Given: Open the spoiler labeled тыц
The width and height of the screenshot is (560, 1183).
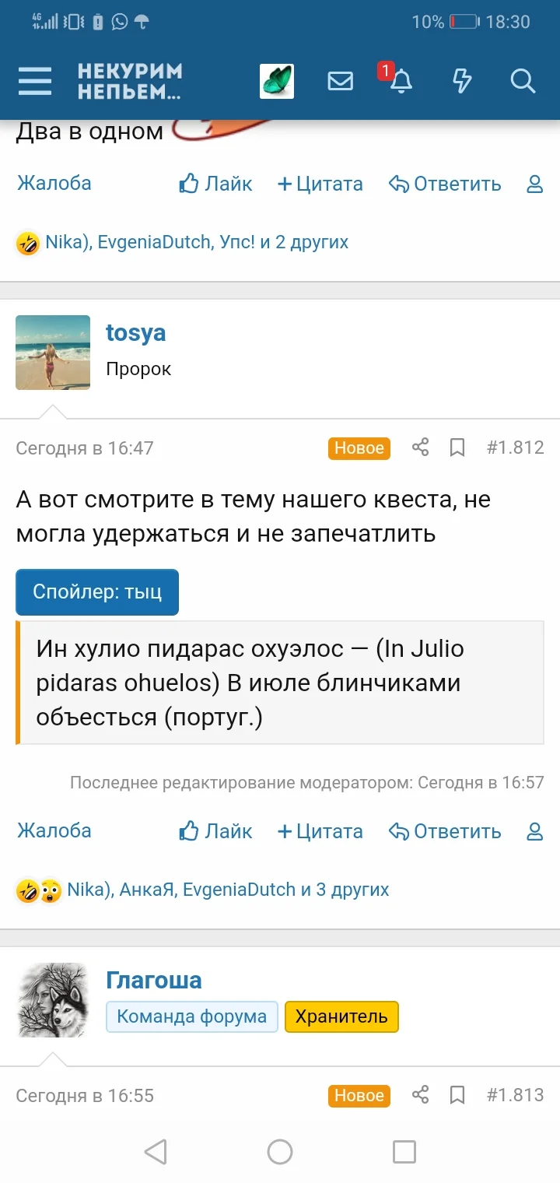Looking at the screenshot, I should tap(96, 591).
